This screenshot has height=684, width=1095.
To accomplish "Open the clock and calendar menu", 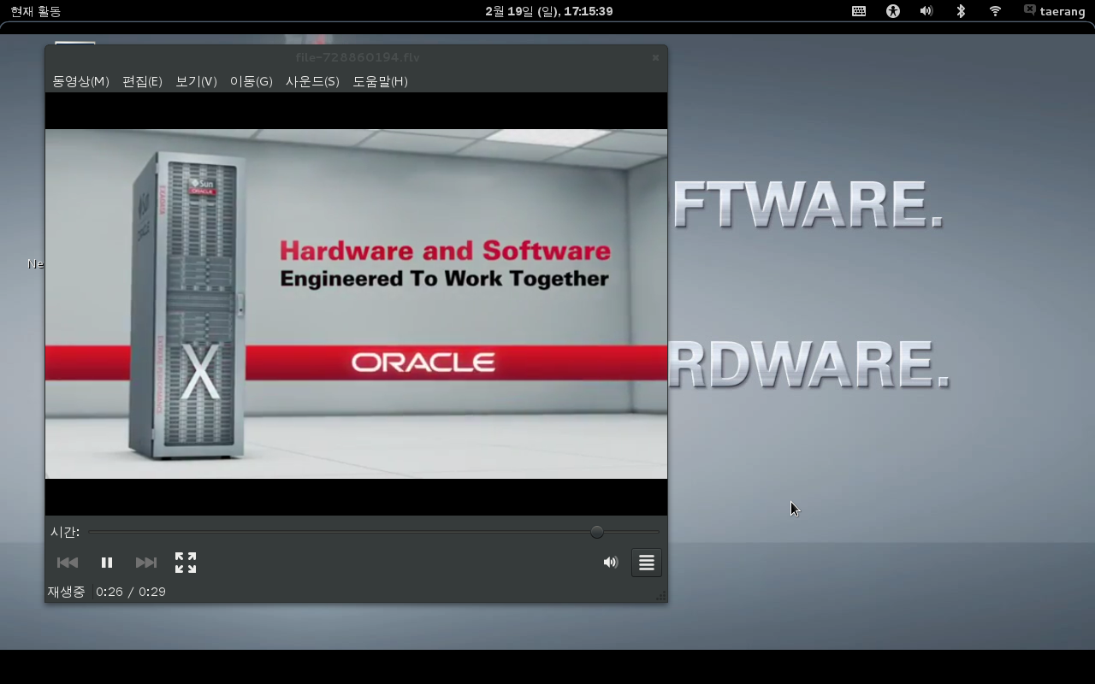I will click(548, 11).
